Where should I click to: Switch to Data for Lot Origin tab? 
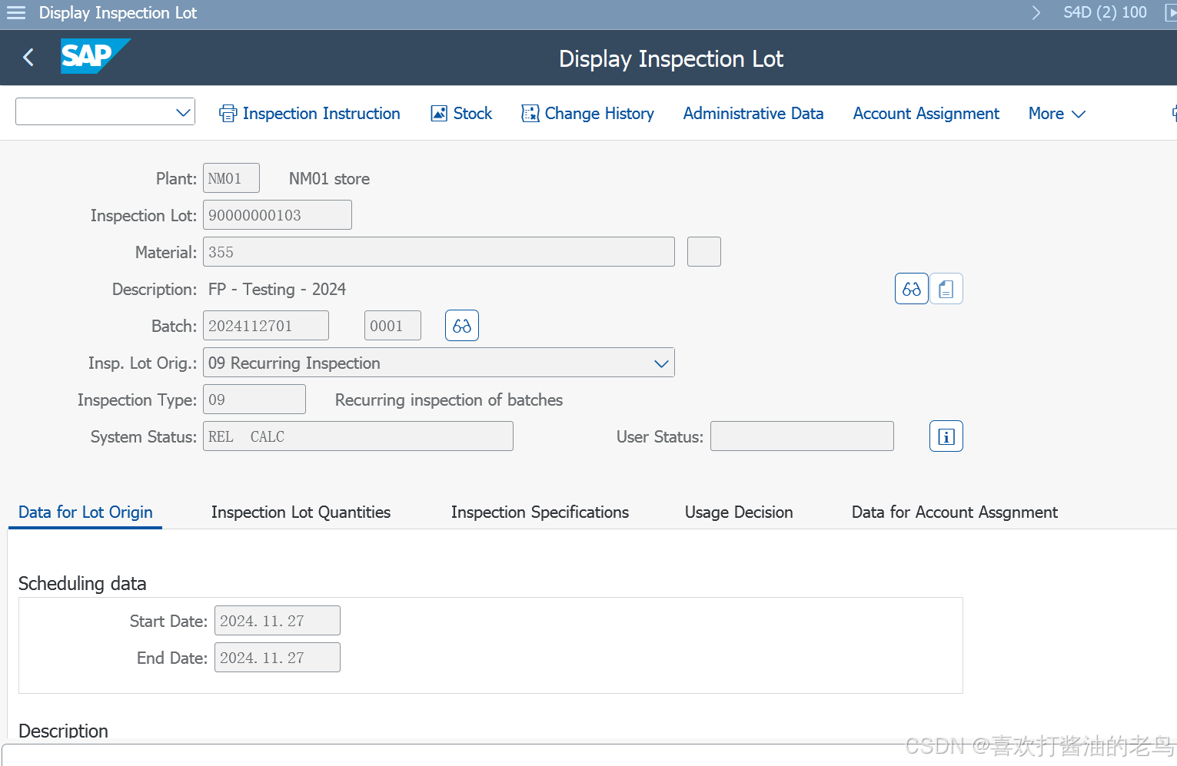(85, 512)
